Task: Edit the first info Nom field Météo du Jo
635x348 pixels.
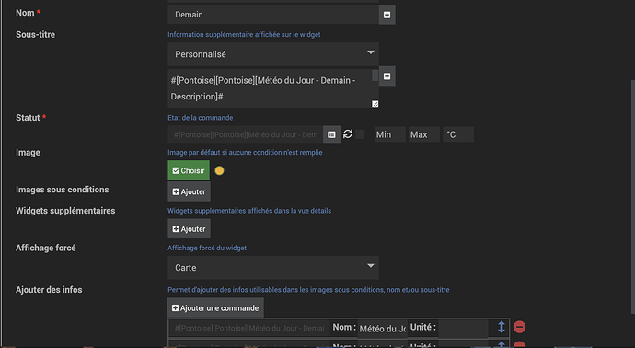Action: coord(382,329)
